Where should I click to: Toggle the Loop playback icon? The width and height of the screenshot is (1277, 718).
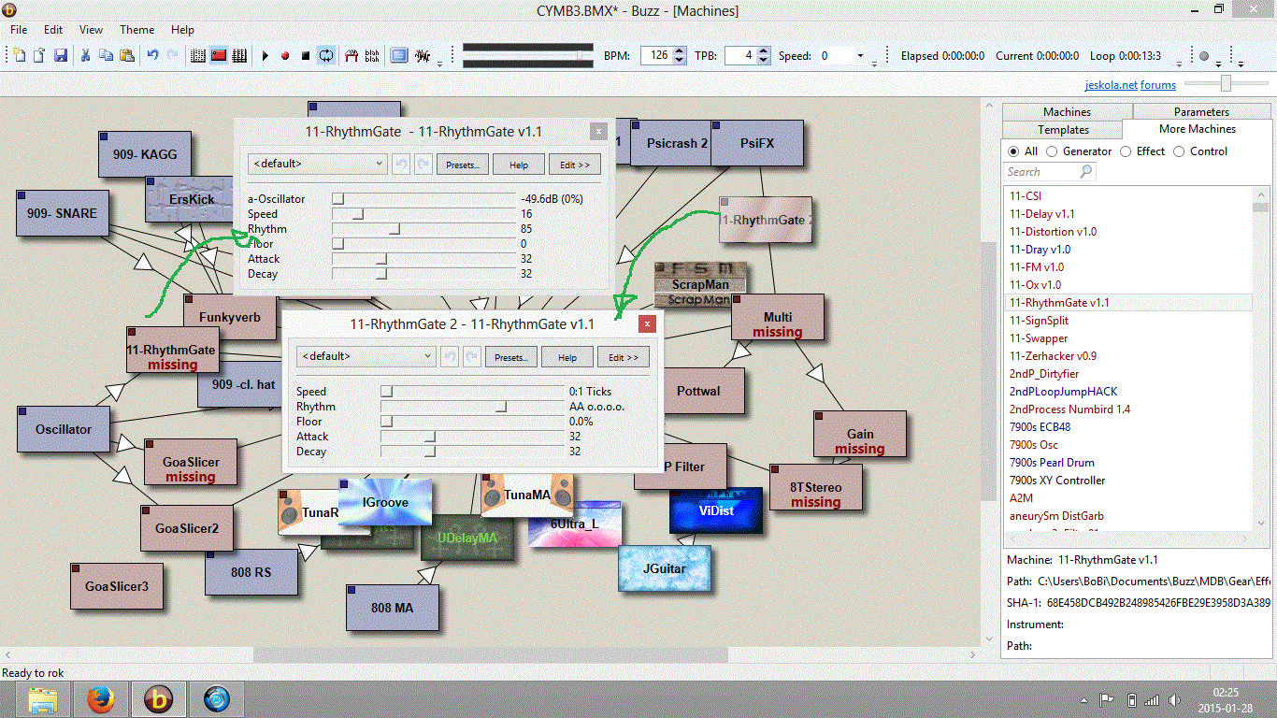325,56
